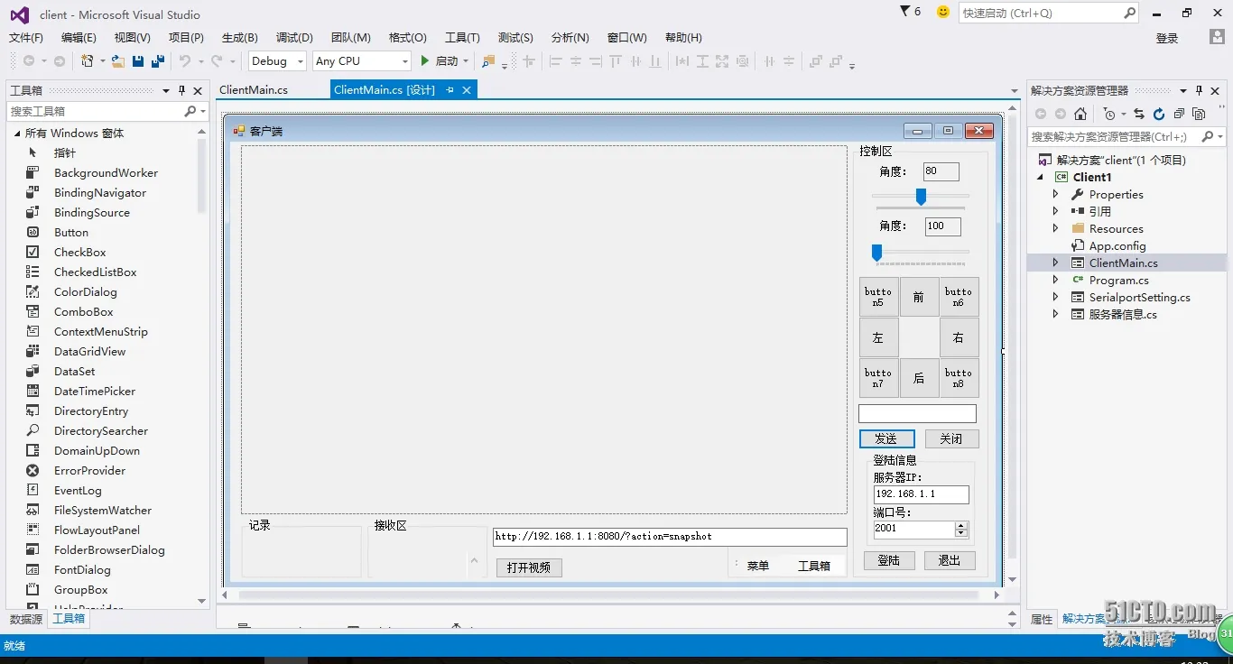This screenshot has height=664, width=1233.
Task: Click the Toolbox search magnifier icon
Action: (190, 111)
